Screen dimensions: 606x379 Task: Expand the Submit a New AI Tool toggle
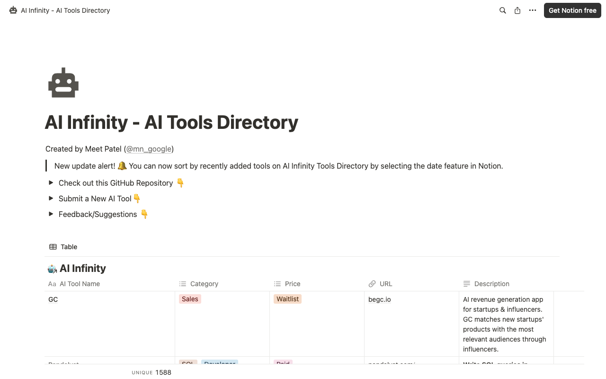51,199
